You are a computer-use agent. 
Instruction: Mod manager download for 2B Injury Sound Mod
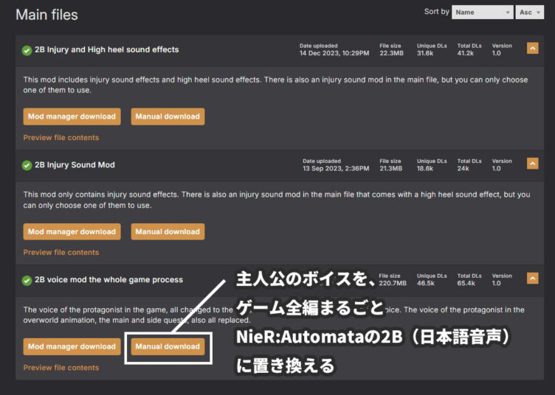(x=72, y=231)
